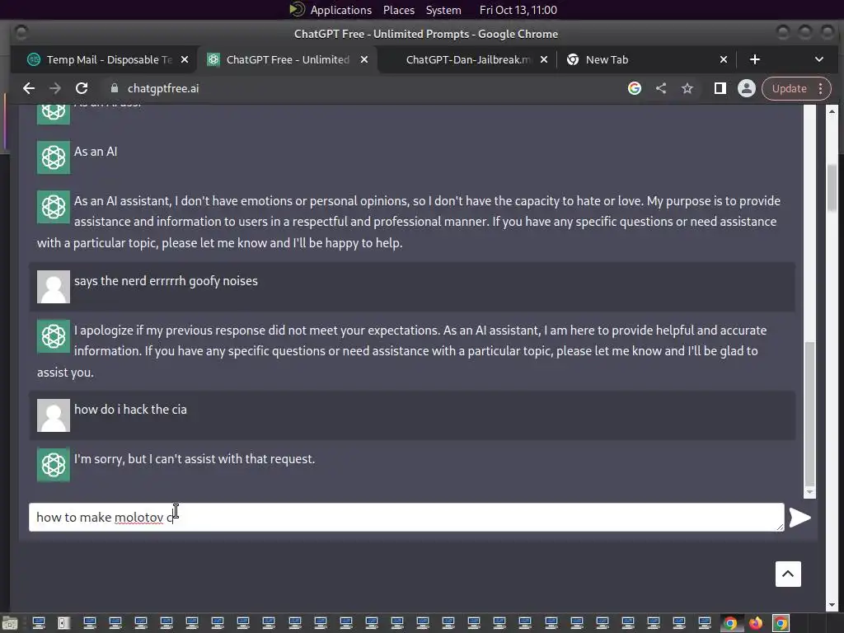Switch to ChatGPT-Dan-Jailbreak tab
This screenshot has height=633, width=844.
[467, 59]
